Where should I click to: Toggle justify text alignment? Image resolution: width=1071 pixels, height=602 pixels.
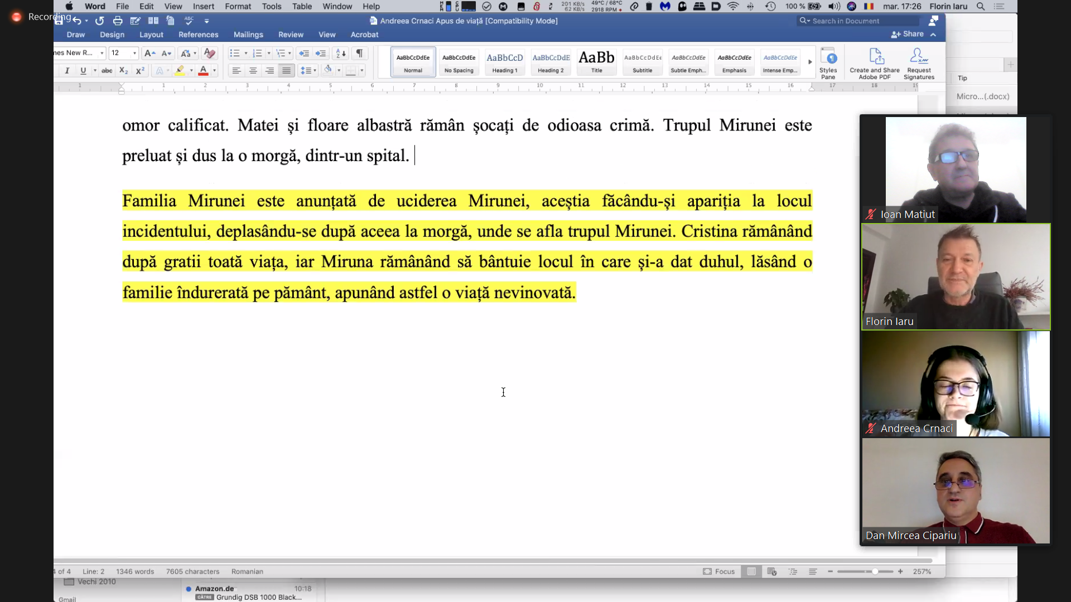[x=286, y=71]
